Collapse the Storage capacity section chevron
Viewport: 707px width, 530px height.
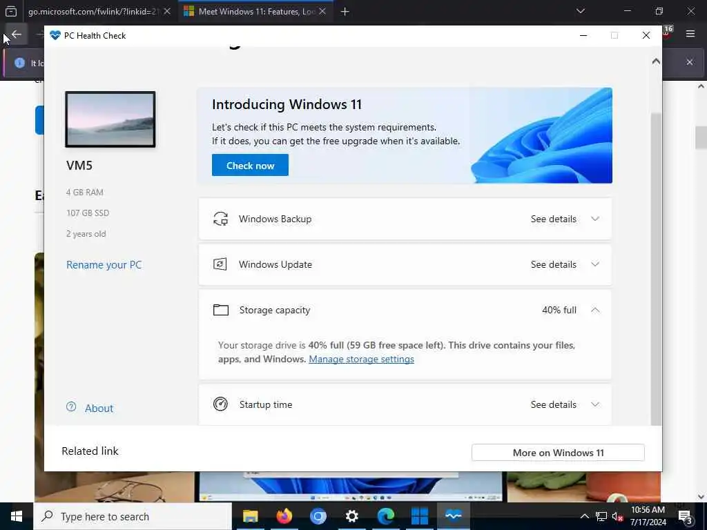point(595,310)
